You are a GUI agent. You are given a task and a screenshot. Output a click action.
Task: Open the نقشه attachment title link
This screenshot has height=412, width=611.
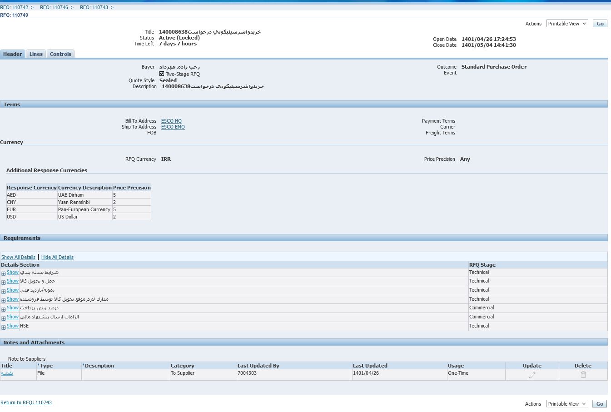[7, 373]
